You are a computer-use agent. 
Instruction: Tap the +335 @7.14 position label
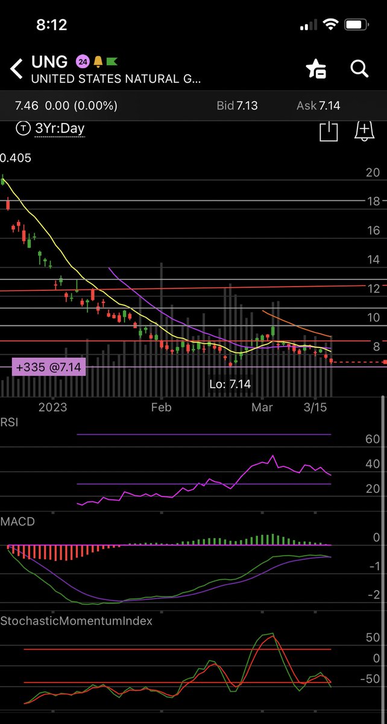(49, 366)
